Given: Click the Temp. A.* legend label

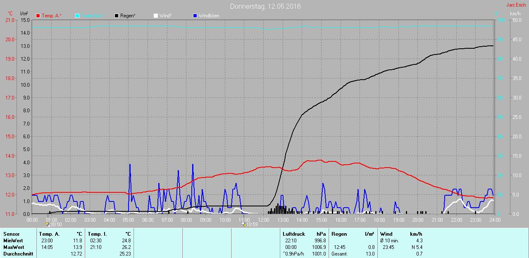Looking at the screenshot, I should [52, 16].
